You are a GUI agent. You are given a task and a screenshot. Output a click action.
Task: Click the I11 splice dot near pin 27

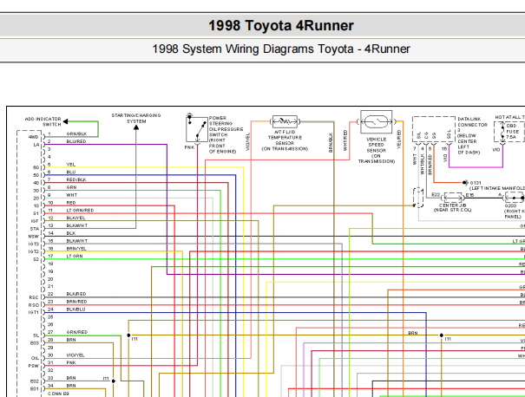click(129, 335)
